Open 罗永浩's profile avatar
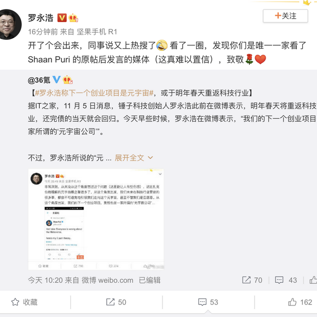The width and height of the screenshot is (317, 317). [x=10, y=24]
